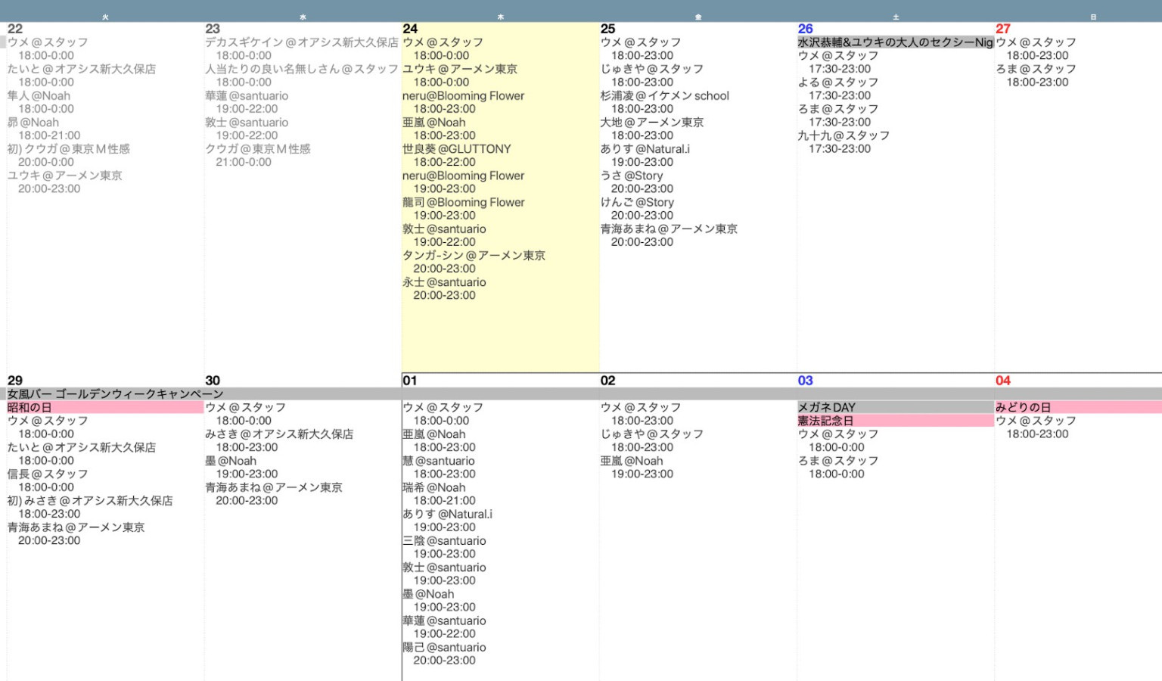Open 初)みさき@オアシス新大久保店 entry
This screenshot has height=681, width=1162.
click(x=90, y=501)
